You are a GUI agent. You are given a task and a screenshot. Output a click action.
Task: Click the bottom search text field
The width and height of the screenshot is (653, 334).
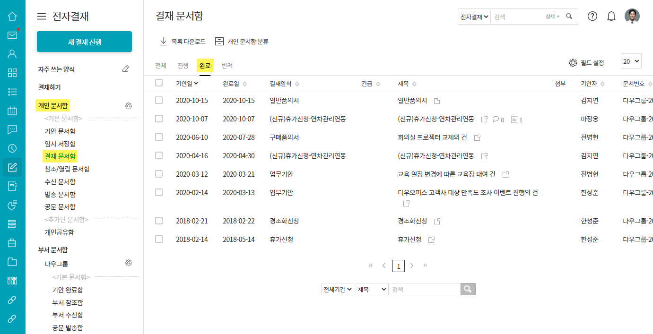425,289
